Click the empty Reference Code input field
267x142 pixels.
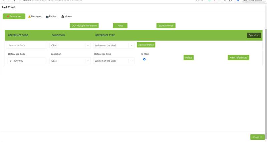click(27, 45)
